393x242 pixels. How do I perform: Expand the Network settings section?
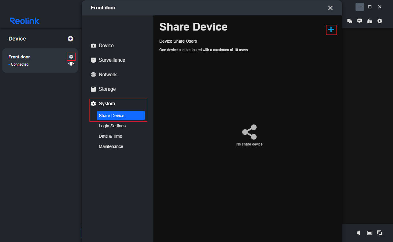point(108,74)
